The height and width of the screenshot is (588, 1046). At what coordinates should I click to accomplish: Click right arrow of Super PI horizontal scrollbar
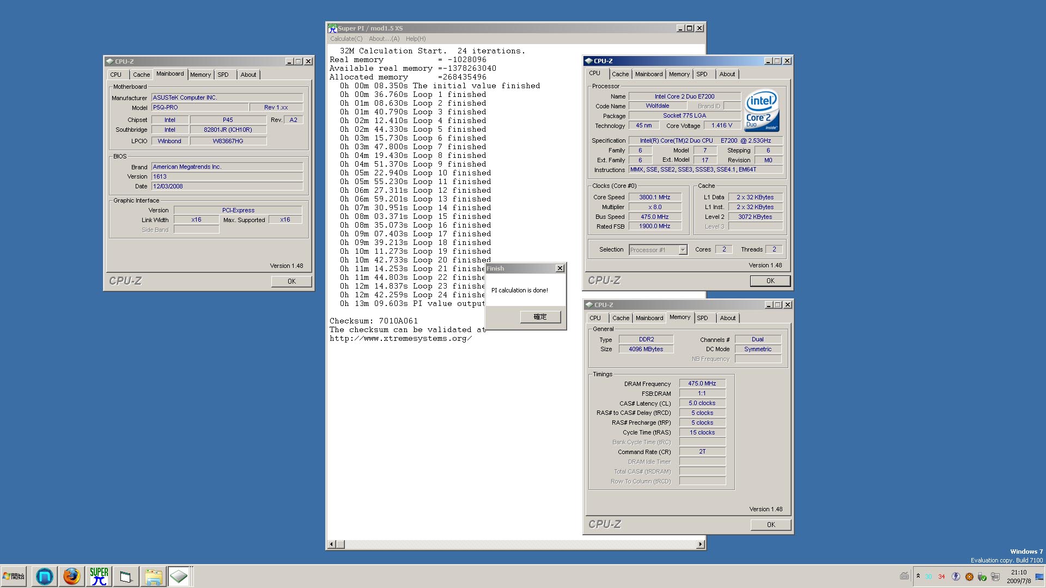701,544
